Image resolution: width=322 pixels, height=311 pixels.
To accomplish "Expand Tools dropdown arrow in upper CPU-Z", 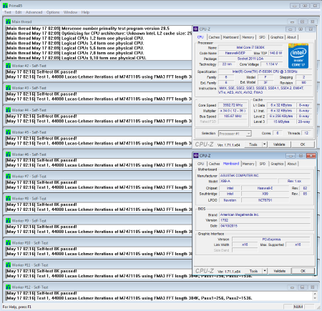I will [264, 144].
